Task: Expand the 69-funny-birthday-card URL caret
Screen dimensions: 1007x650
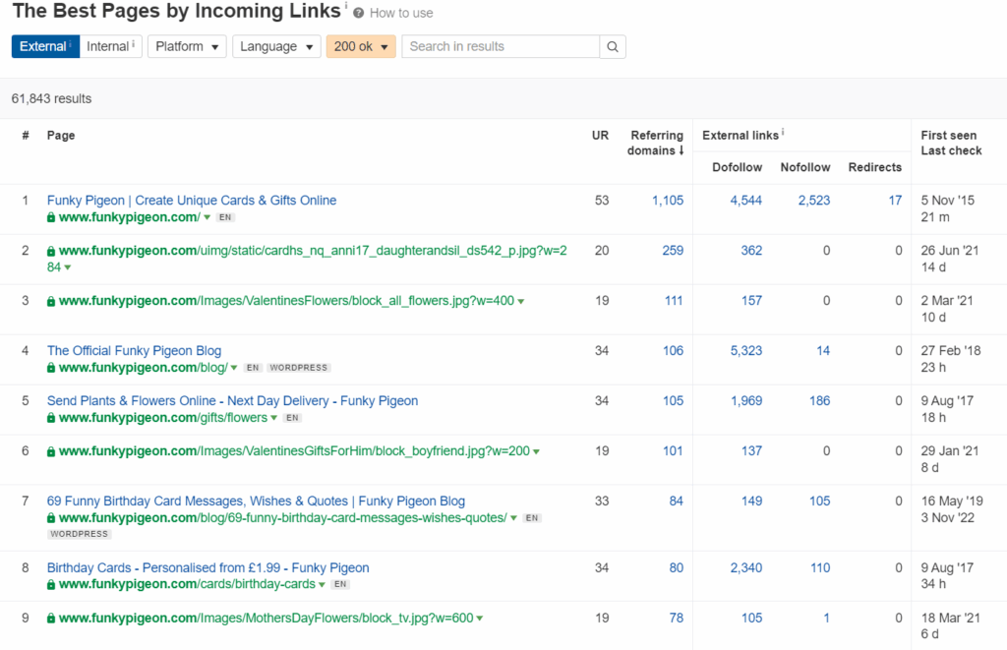Action: 513,518
